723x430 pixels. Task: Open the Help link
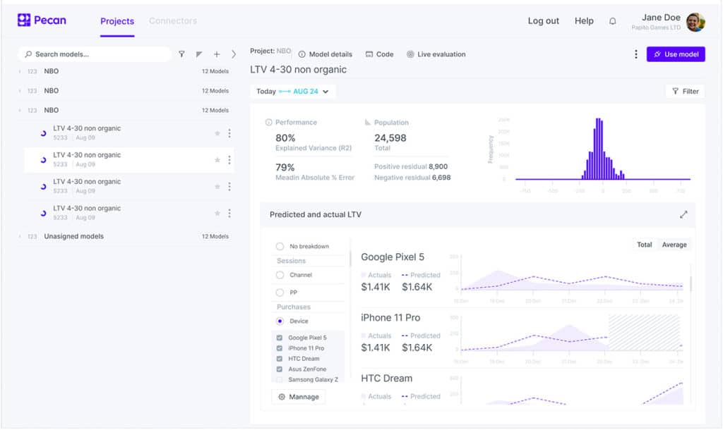[584, 20]
